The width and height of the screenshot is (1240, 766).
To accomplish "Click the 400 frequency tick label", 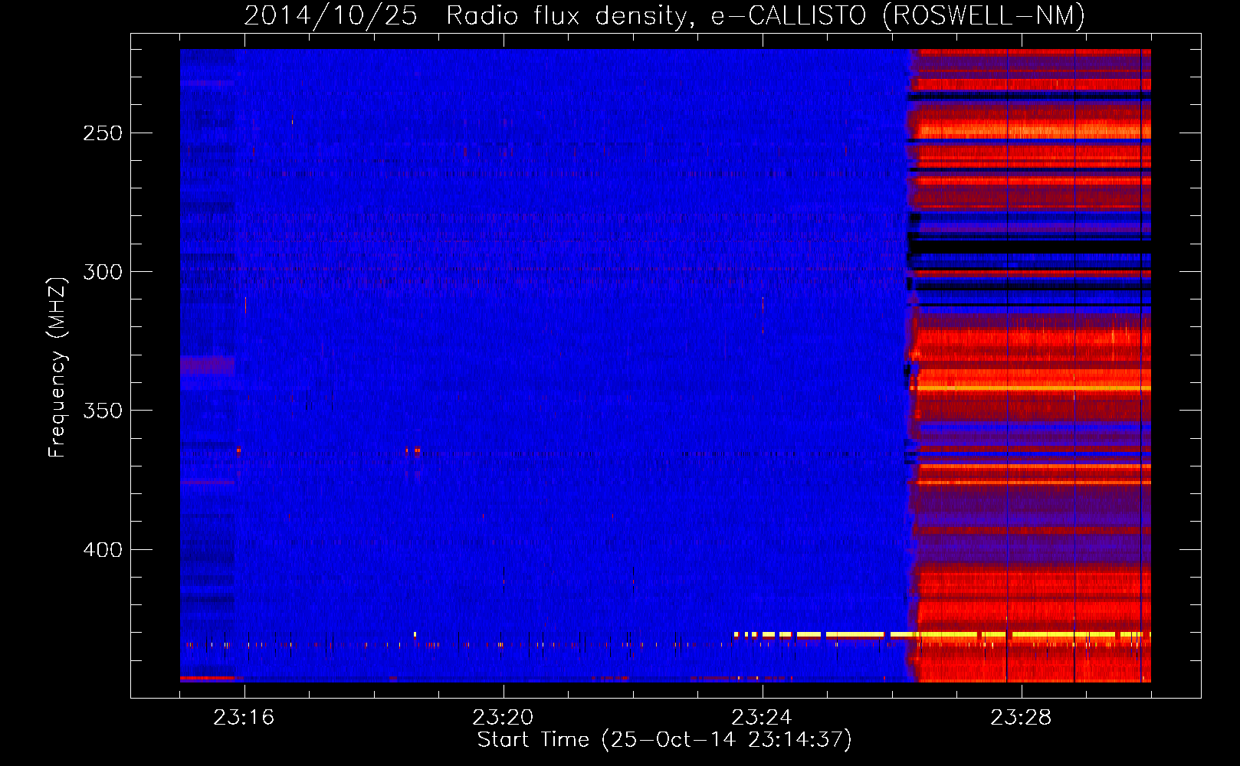I will pos(103,550).
